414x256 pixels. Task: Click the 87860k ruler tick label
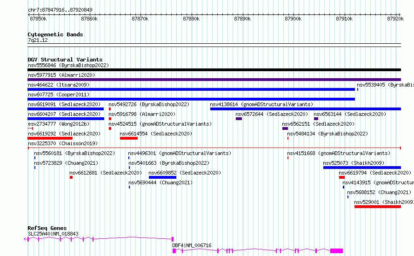click(89, 19)
